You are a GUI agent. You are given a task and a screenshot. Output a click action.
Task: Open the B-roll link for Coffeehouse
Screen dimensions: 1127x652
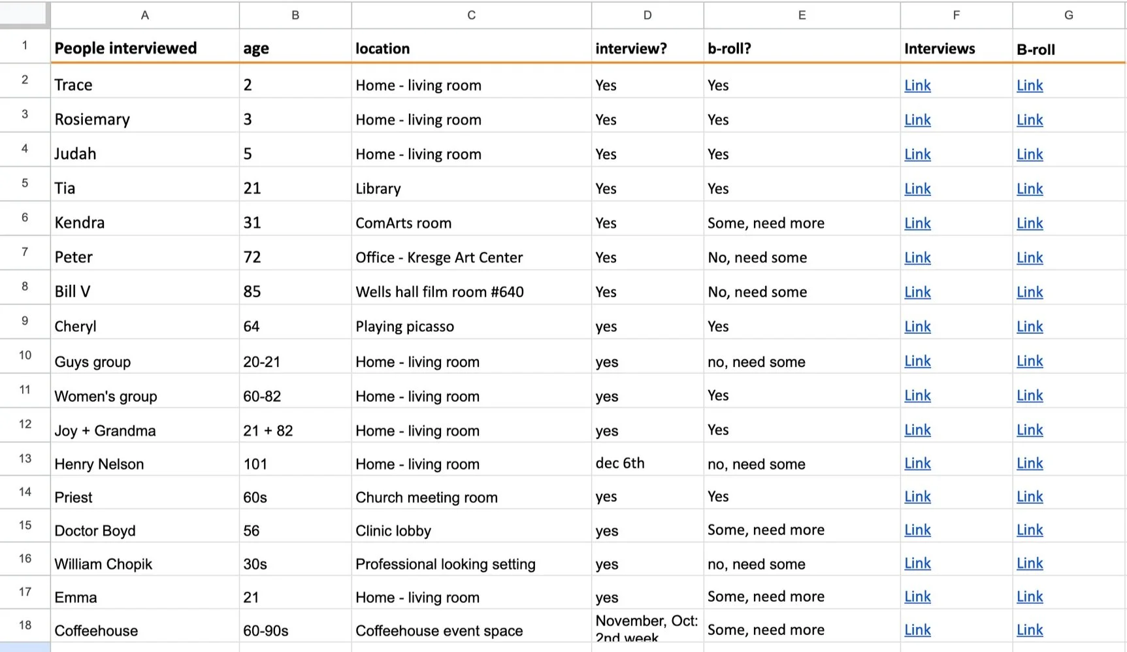point(1030,630)
